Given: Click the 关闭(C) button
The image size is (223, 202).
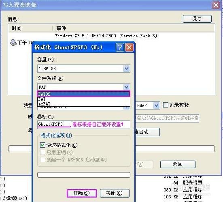Looking at the screenshot, I should coord(115,193).
